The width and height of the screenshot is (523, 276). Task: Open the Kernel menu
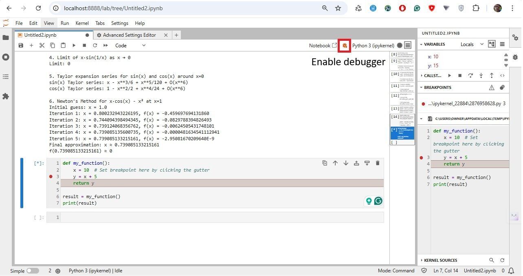click(x=82, y=23)
